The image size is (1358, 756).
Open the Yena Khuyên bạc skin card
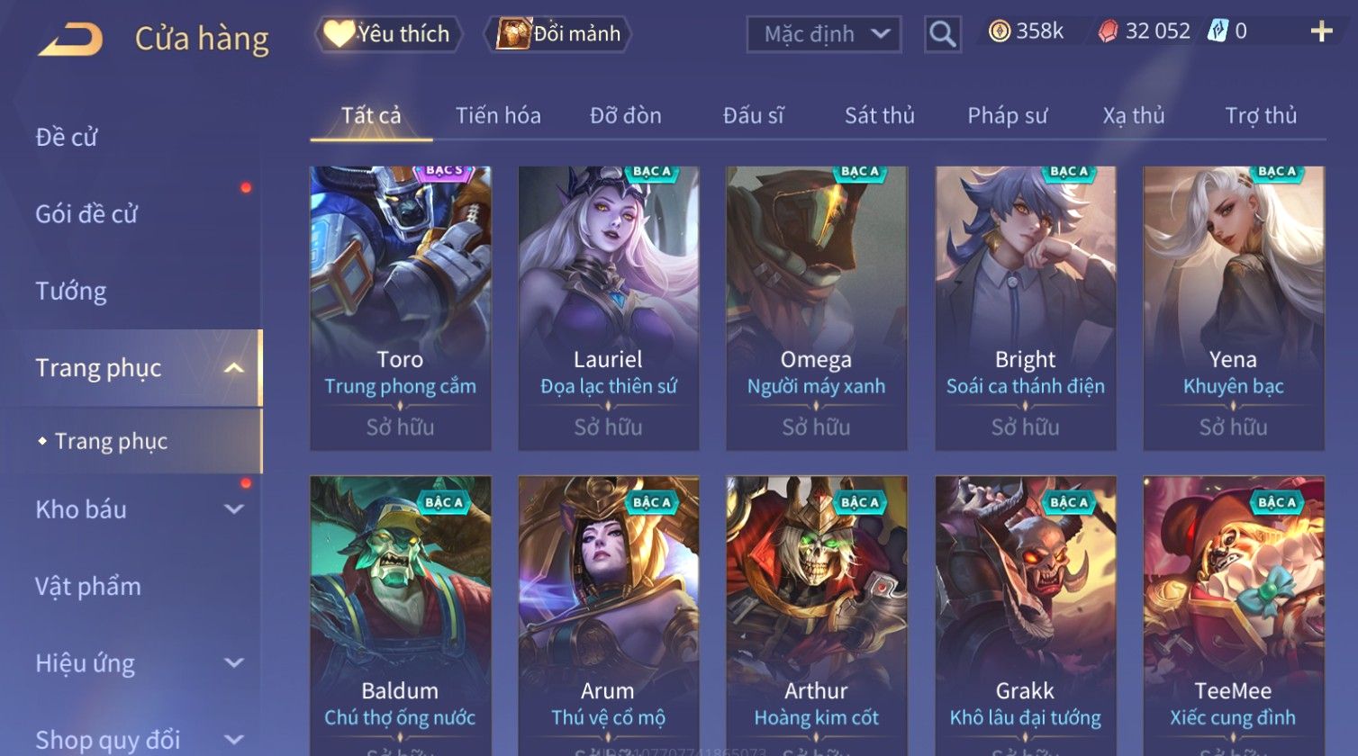point(1234,308)
